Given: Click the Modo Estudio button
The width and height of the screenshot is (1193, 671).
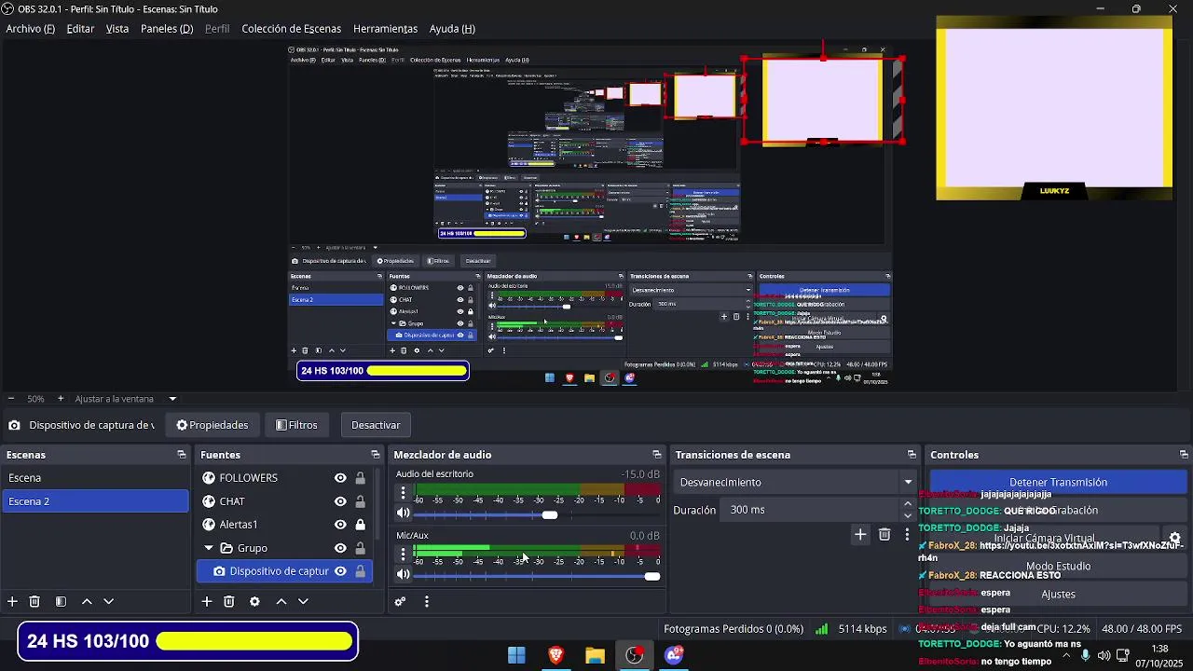Looking at the screenshot, I should pos(1058,566).
